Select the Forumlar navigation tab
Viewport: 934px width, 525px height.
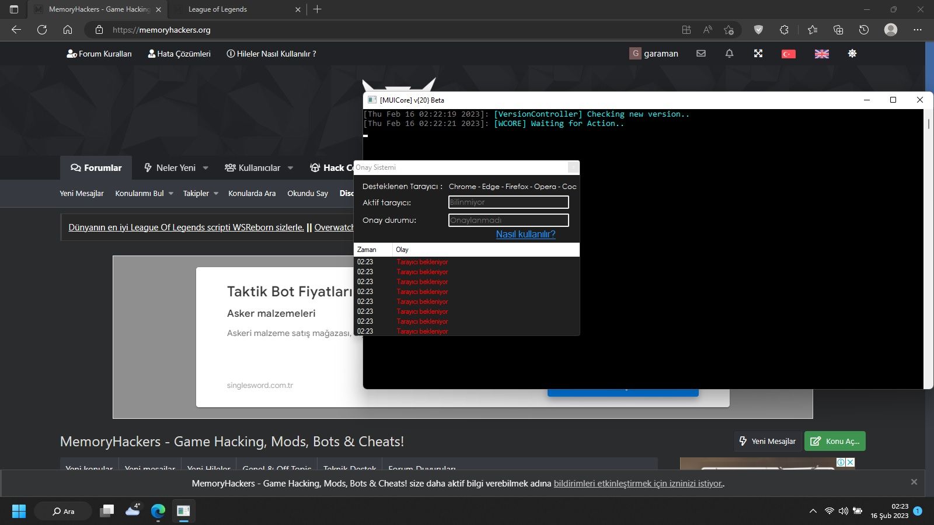tap(96, 168)
